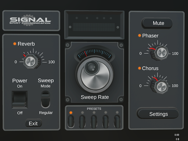The image size is (188, 141).
Task: Click the Signal Spirit Communication logo
Action: click(x=30, y=20)
